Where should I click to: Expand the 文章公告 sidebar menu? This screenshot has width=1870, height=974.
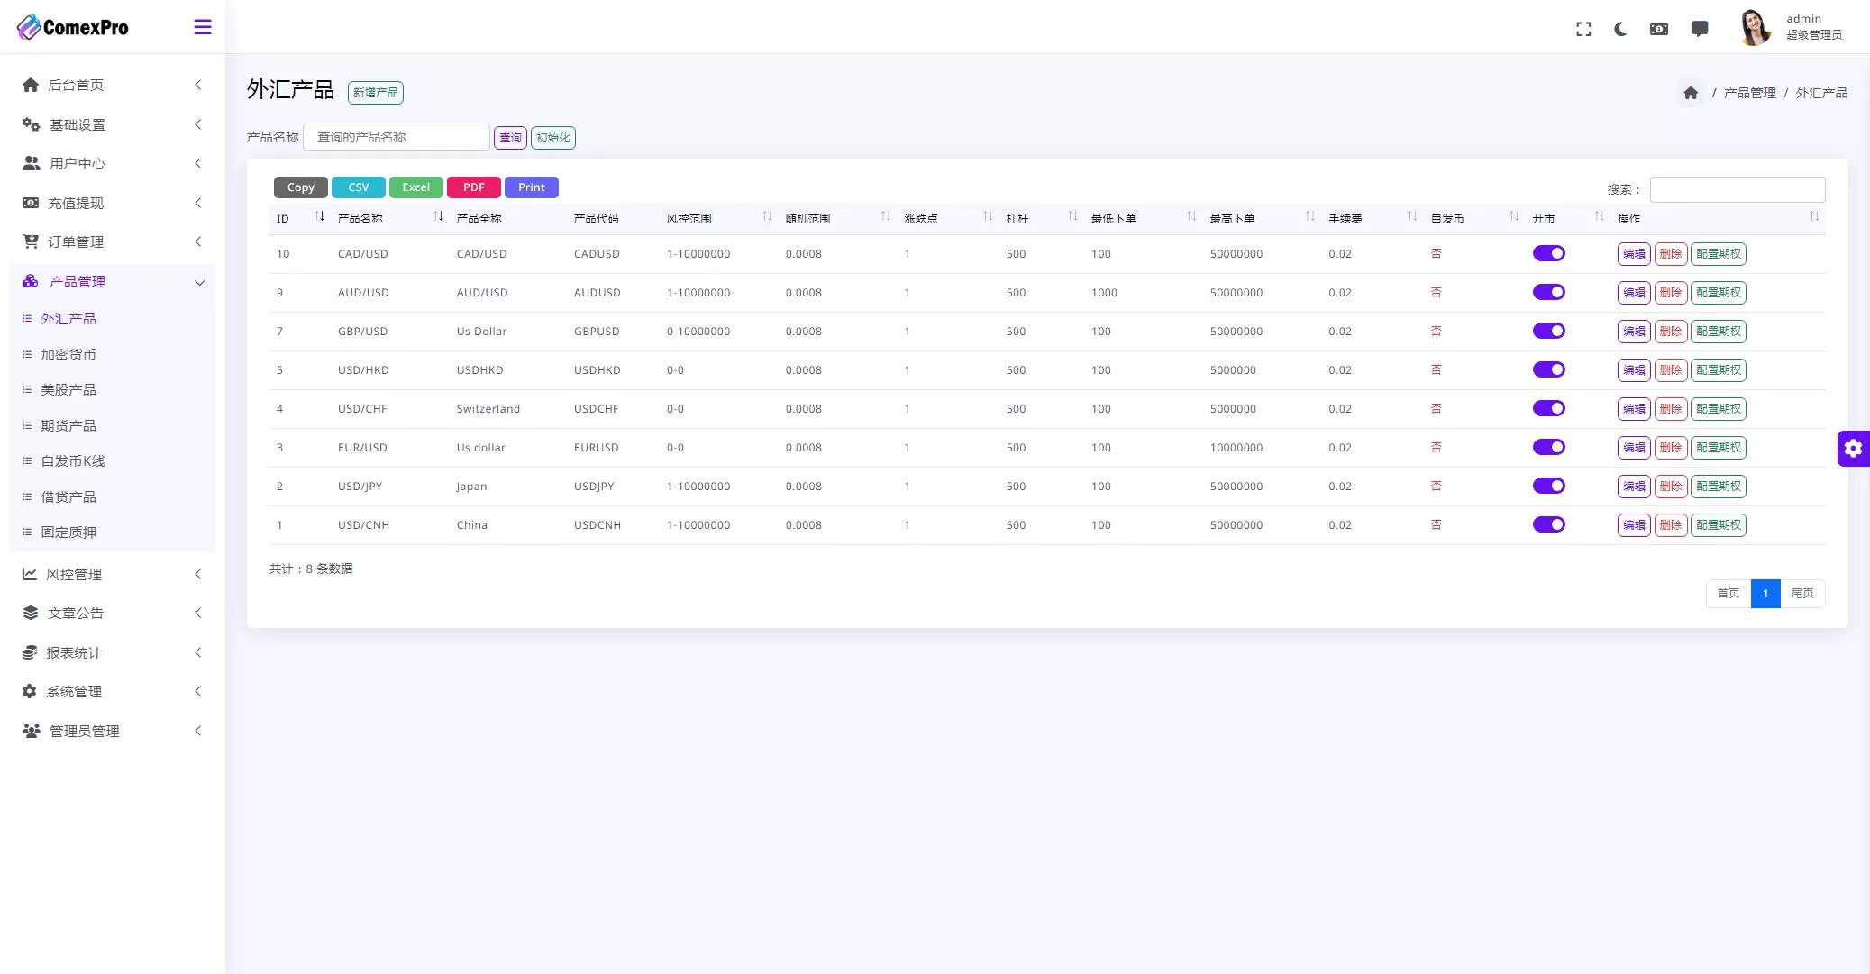(112, 613)
